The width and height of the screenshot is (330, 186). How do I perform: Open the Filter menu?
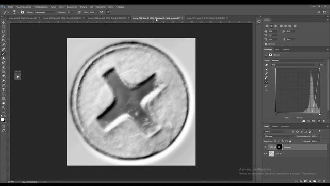click(84, 7)
